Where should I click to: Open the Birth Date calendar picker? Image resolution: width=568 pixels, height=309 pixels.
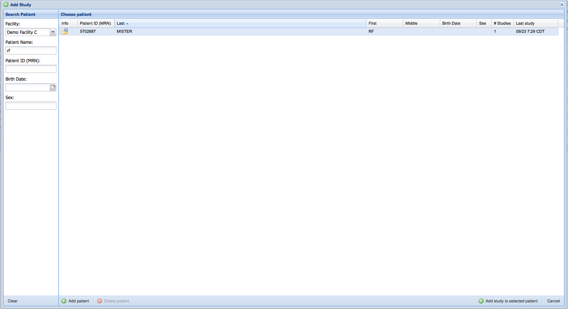point(53,87)
